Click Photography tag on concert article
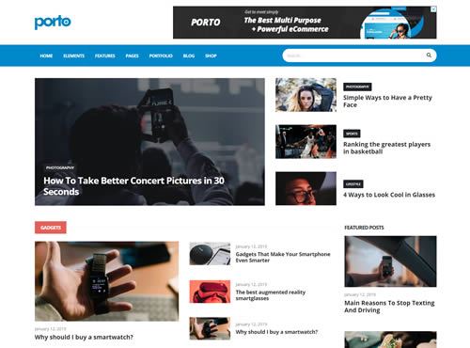The width and height of the screenshot is (470, 348). (x=60, y=167)
